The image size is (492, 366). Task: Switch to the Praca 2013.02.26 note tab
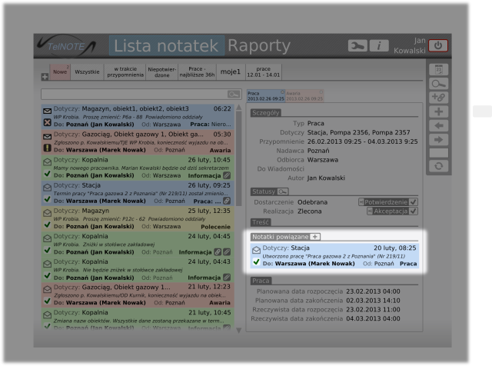point(265,96)
